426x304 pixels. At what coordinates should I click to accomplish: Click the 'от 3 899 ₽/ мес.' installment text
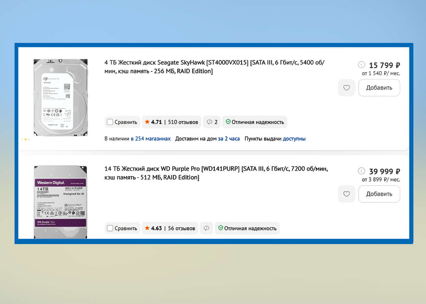pos(381,179)
